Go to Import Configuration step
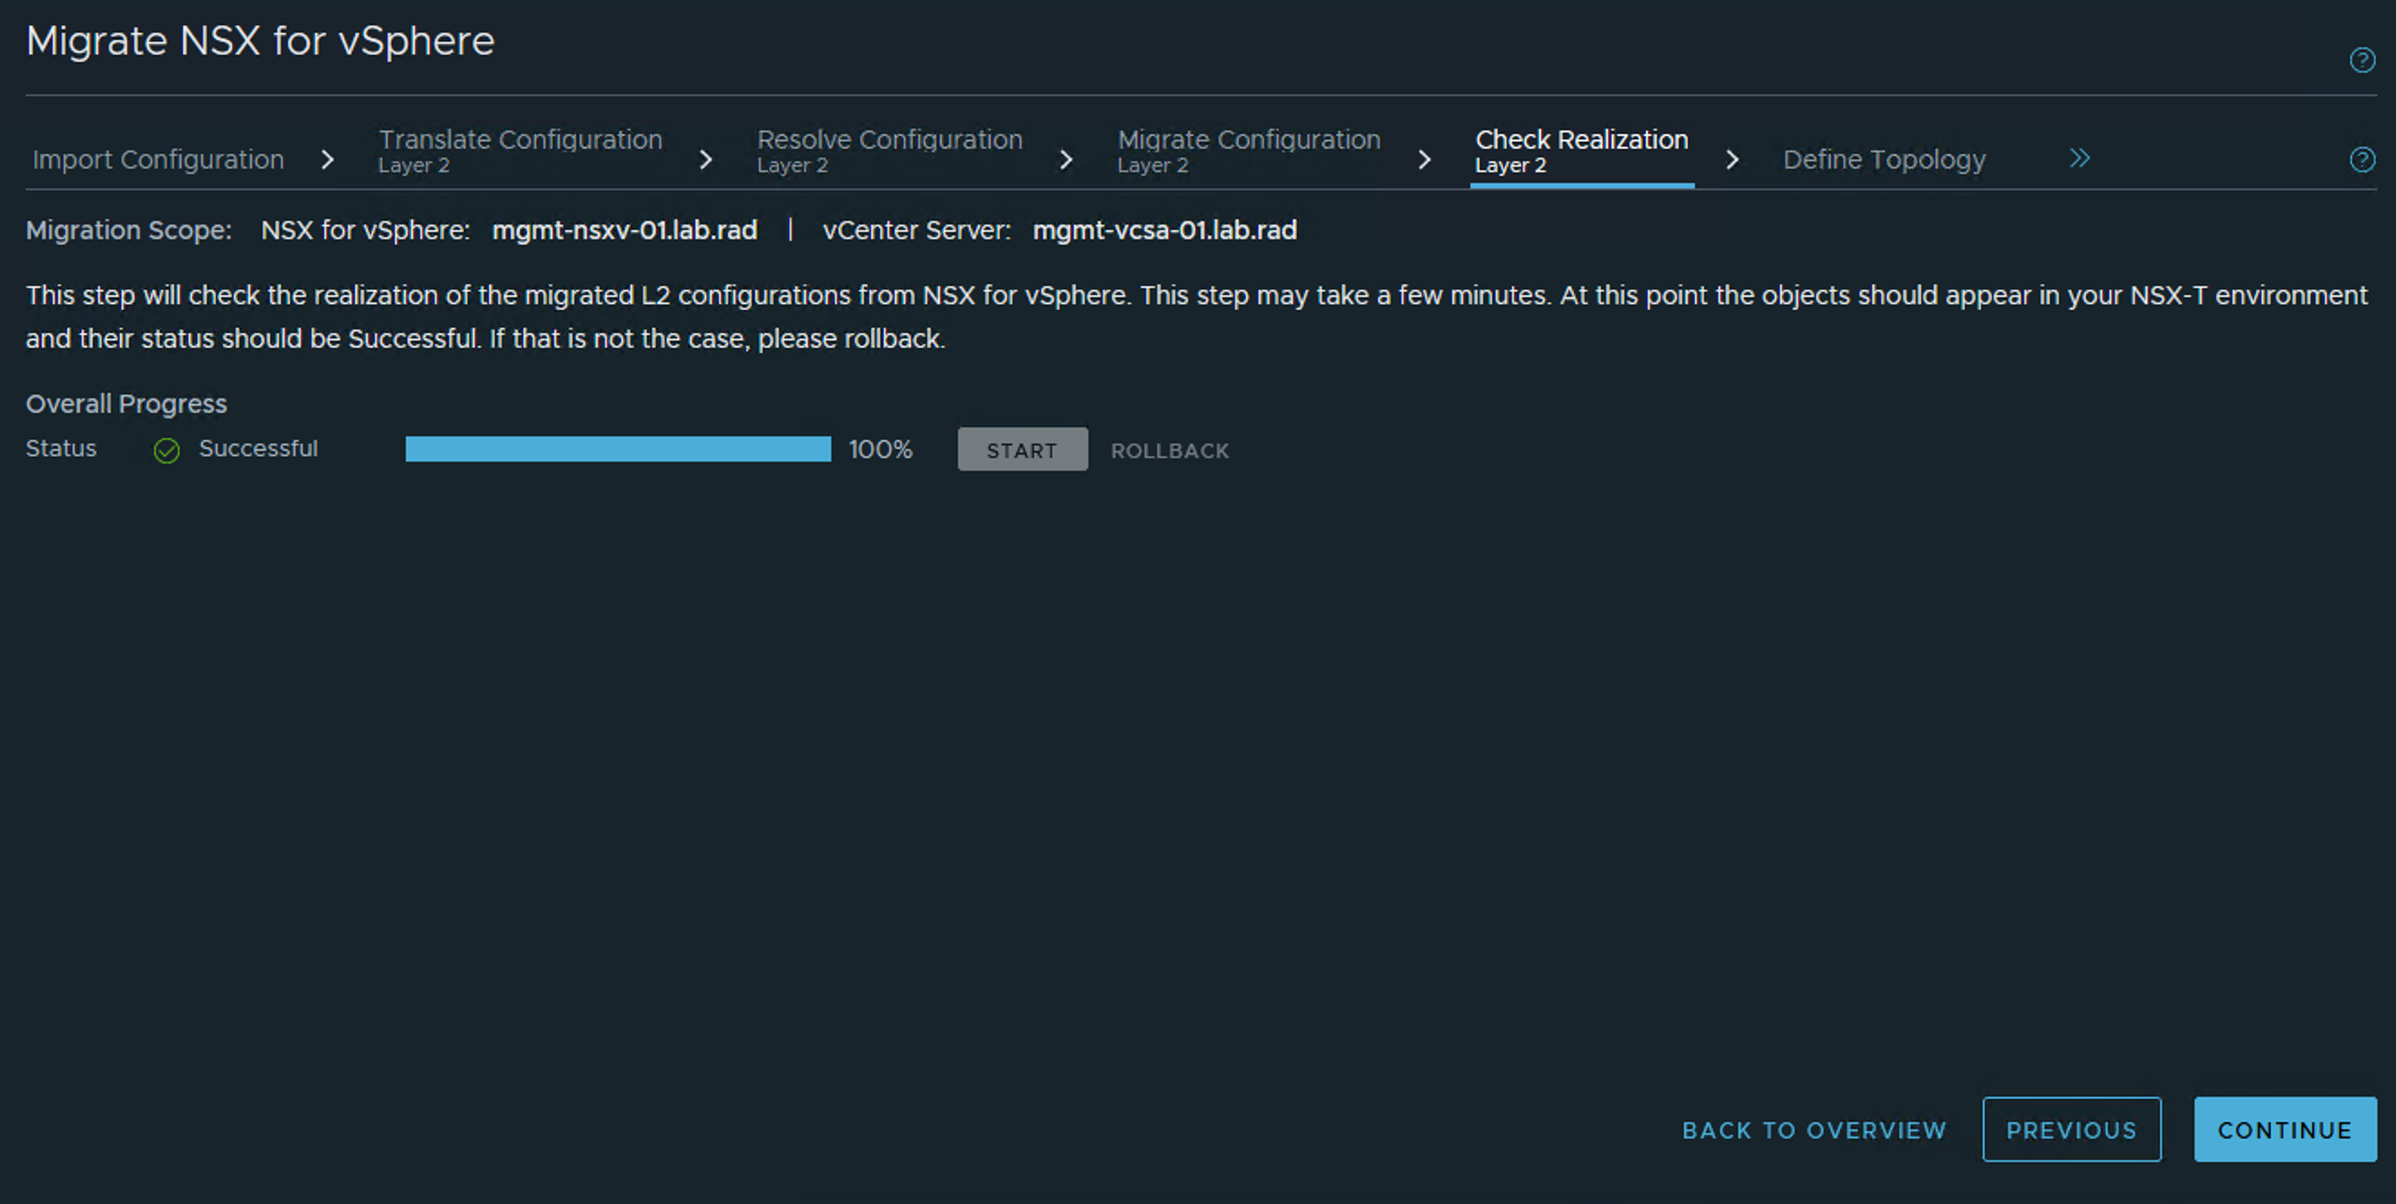Image resolution: width=2396 pixels, height=1204 pixels. [x=158, y=160]
